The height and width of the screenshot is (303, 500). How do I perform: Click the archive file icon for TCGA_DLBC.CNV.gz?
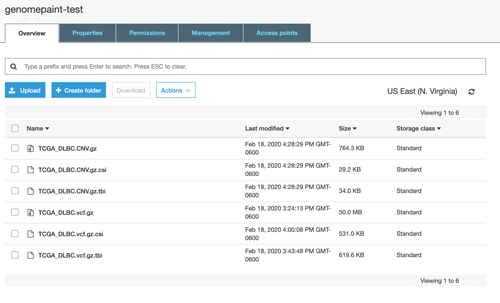click(x=31, y=148)
